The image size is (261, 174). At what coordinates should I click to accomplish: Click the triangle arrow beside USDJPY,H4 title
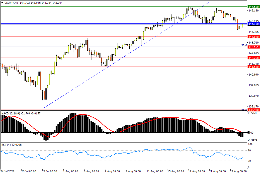2,3
